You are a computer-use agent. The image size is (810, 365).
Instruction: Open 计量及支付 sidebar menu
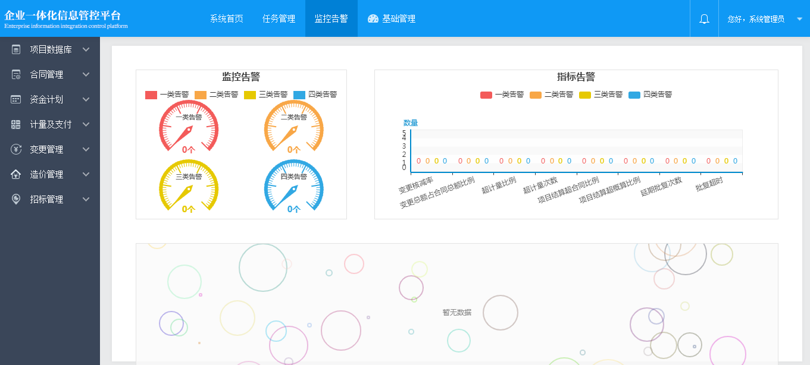click(x=50, y=124)
